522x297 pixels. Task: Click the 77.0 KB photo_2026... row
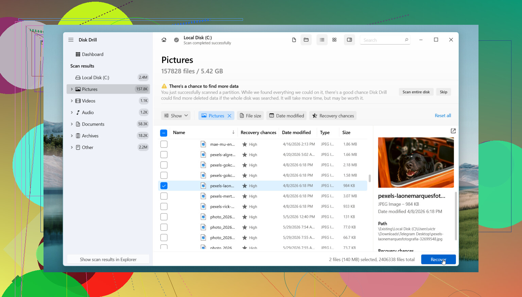[x=263, y=227]
